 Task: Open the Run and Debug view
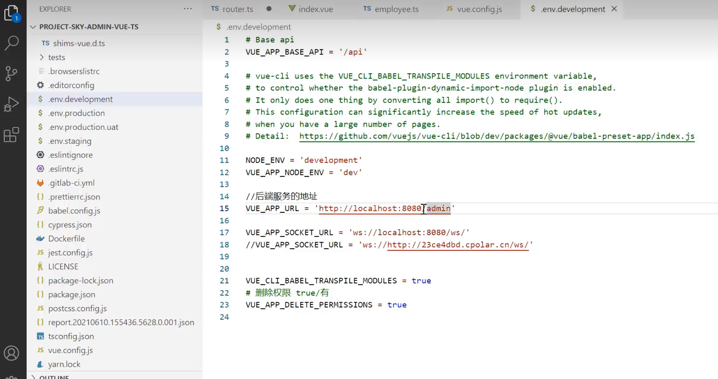[x=11, y=104]
